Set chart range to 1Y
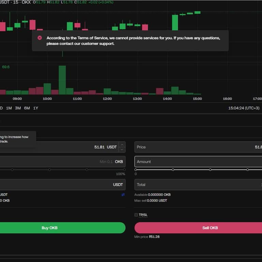 point(35,108)
